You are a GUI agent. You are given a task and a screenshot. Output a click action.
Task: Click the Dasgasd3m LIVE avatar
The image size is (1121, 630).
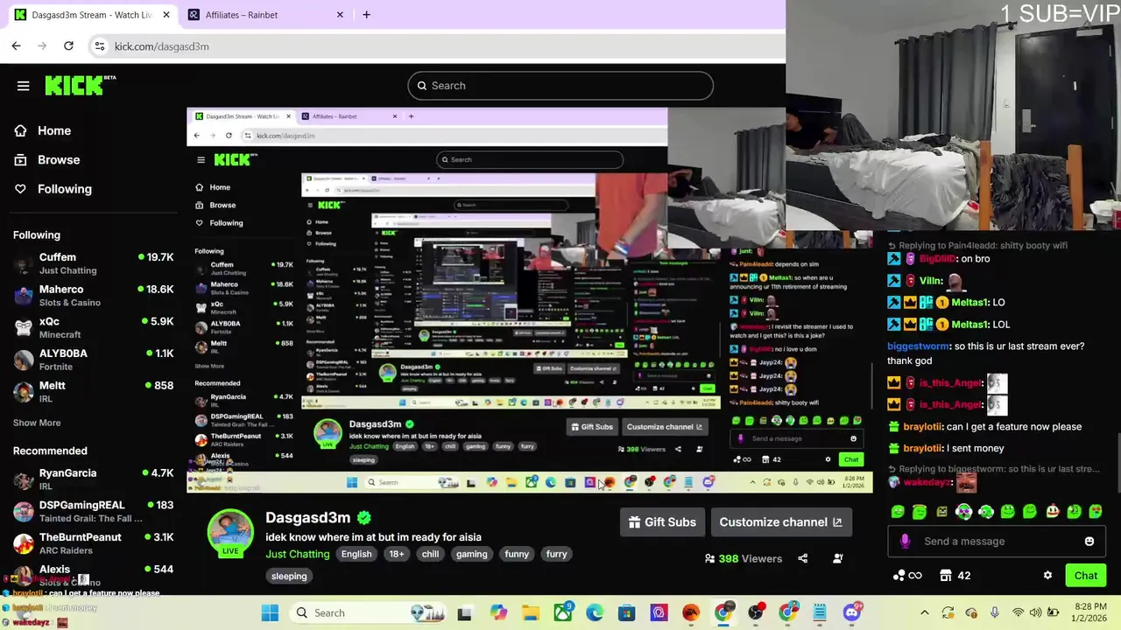tap(230, 532)
